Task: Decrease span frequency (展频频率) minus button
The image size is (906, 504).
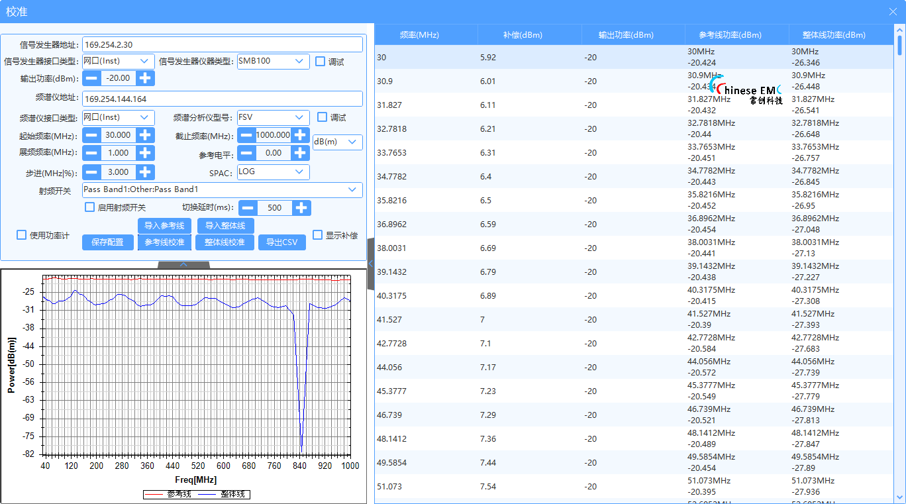Action: [91, 152]
